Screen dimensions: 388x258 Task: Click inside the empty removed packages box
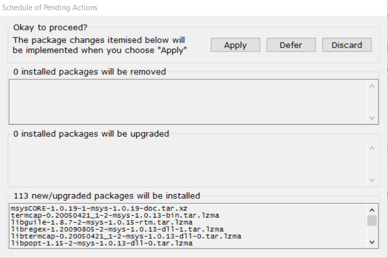click(187, 101)
